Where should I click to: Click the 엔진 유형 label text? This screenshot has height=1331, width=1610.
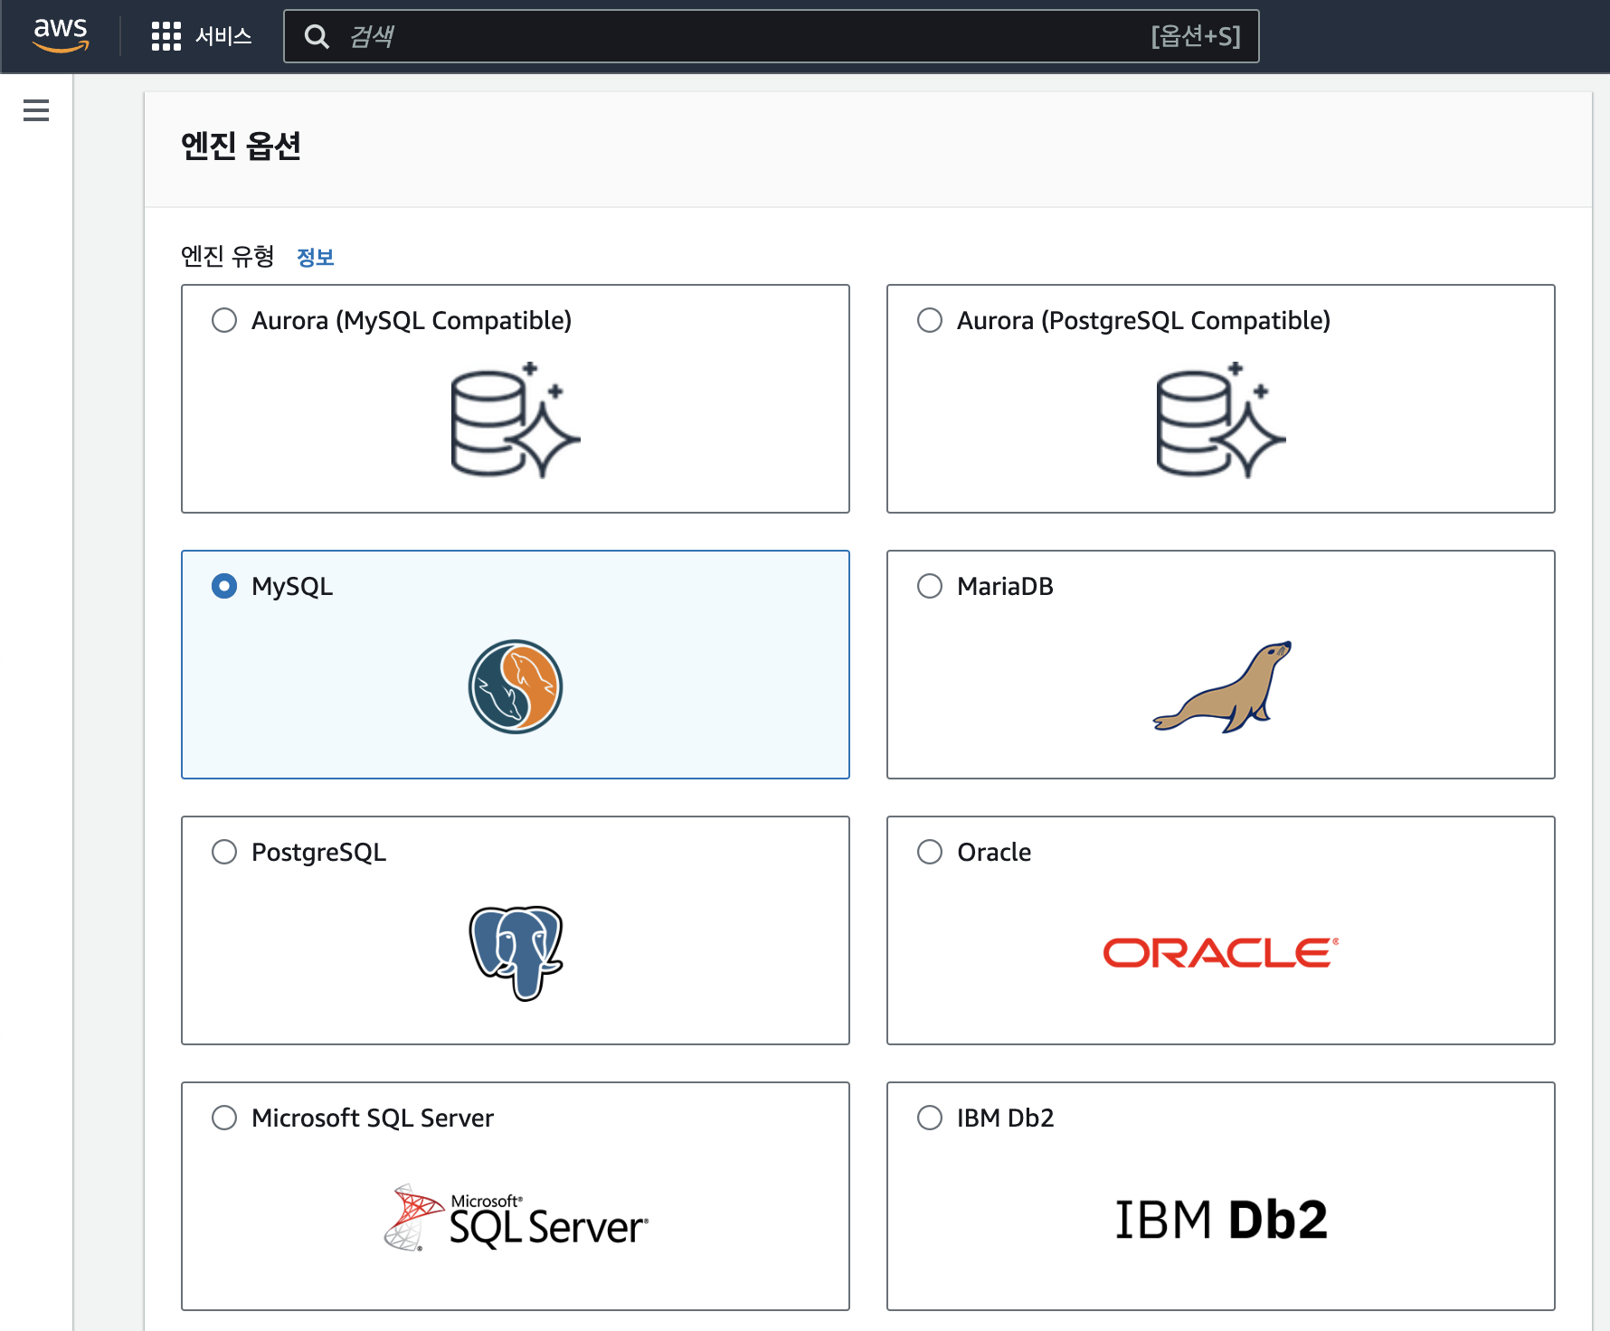[x=228, y=257]
